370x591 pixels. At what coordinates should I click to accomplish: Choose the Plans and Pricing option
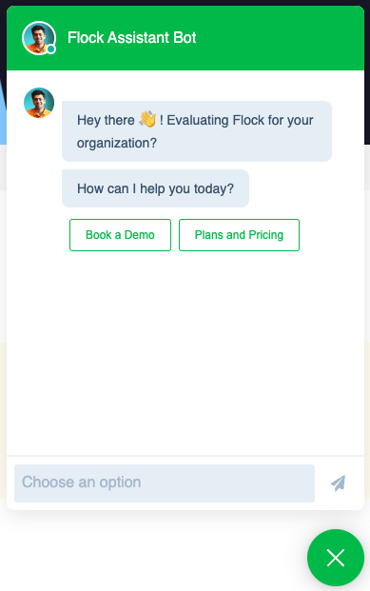(x=239, y=235)
